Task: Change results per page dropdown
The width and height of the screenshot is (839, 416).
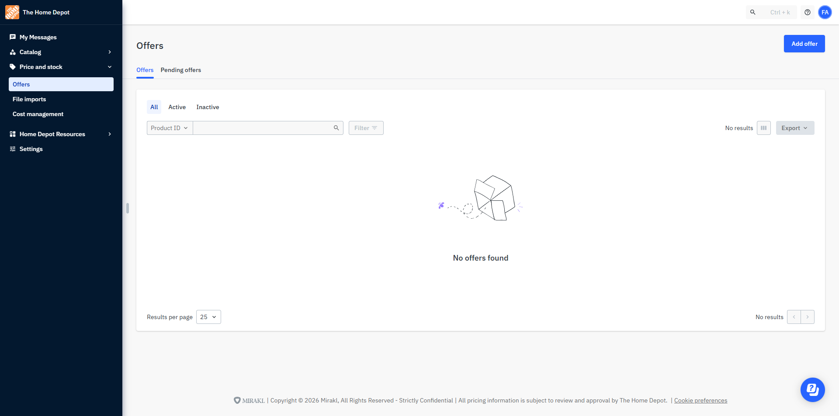Action: [208, 317]
